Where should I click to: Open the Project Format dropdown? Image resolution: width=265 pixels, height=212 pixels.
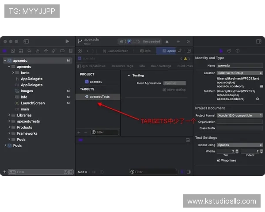pos(240,115)
